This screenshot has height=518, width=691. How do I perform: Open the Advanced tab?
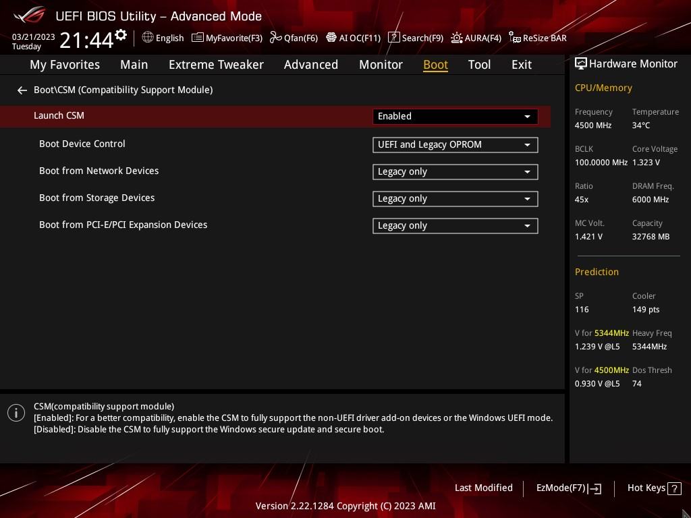[x=310, y=65]
